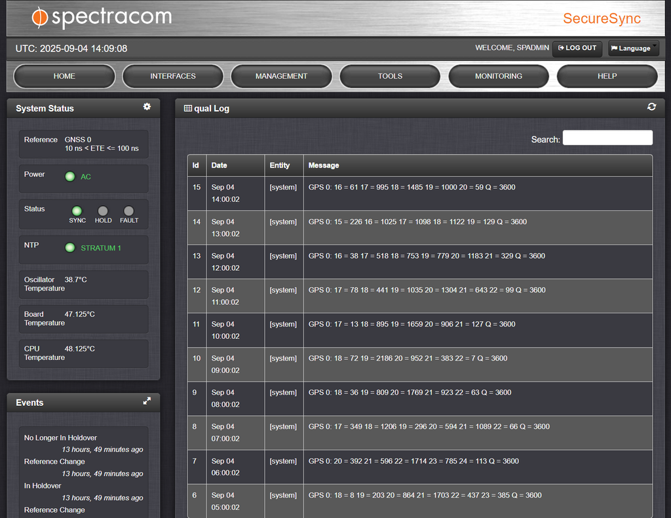
Task: Open the HOME menu
Action: pos(64,76)
